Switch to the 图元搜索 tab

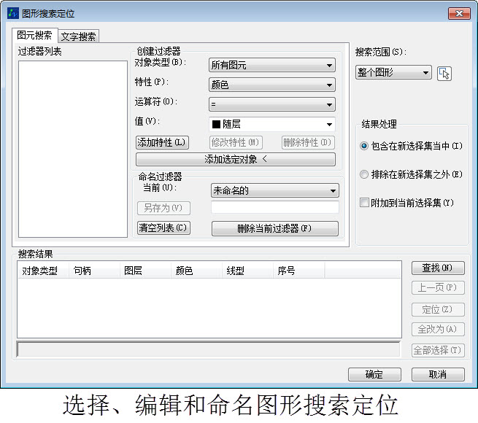tap(34, 35)
